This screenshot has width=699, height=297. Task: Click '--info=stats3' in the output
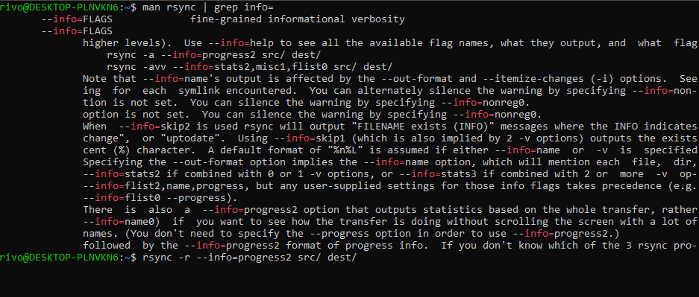point(447,174)
